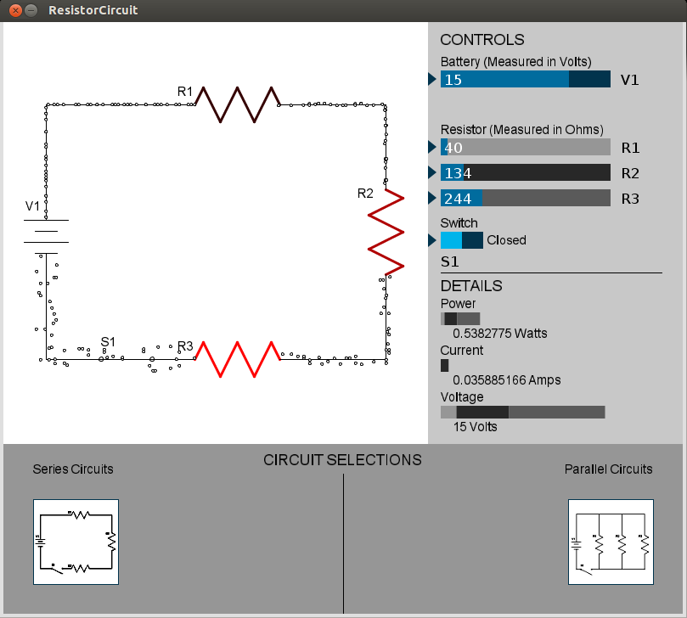
Task: Click the Voltage bar under Details
Action: coord(522,412)
